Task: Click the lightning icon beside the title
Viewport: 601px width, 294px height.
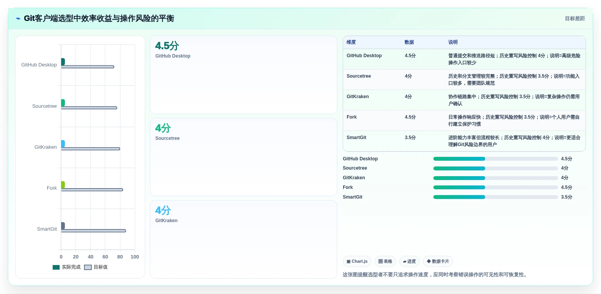Action: click(18, 19)
